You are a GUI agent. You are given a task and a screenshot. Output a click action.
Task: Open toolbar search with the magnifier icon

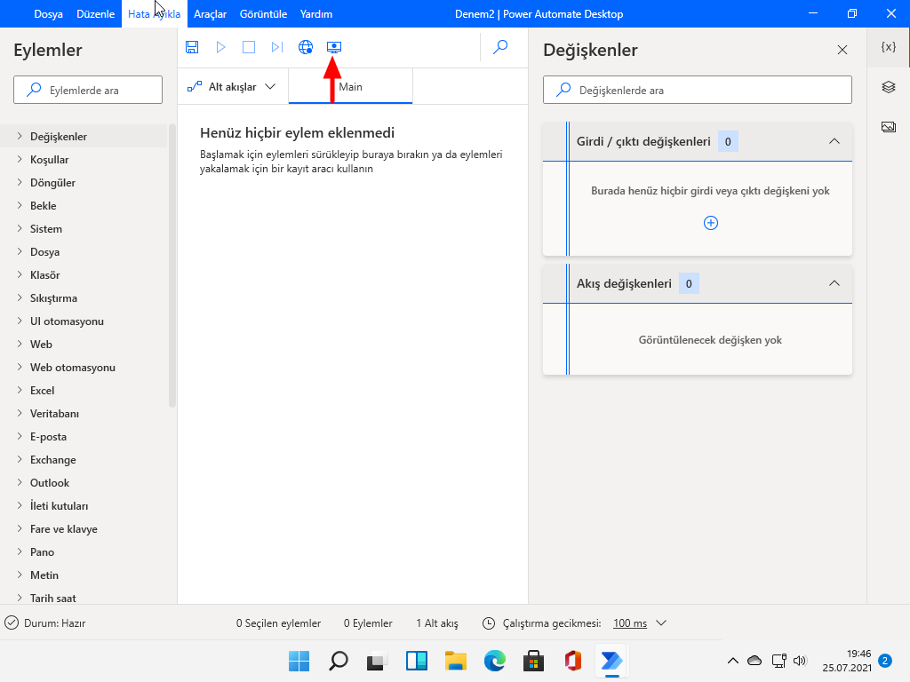coord(500,47)
